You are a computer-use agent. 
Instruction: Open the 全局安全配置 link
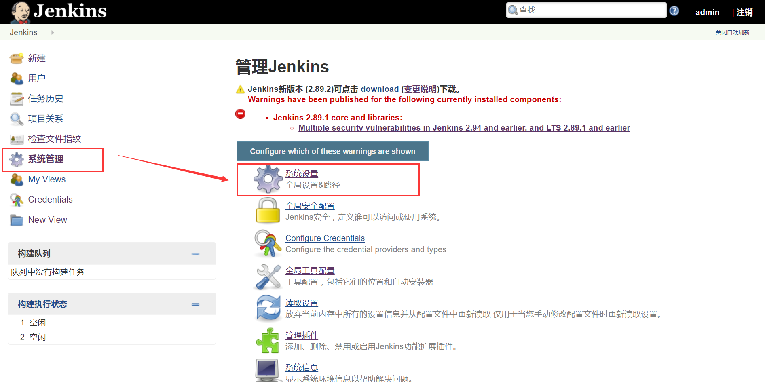[x=310, y=206]
